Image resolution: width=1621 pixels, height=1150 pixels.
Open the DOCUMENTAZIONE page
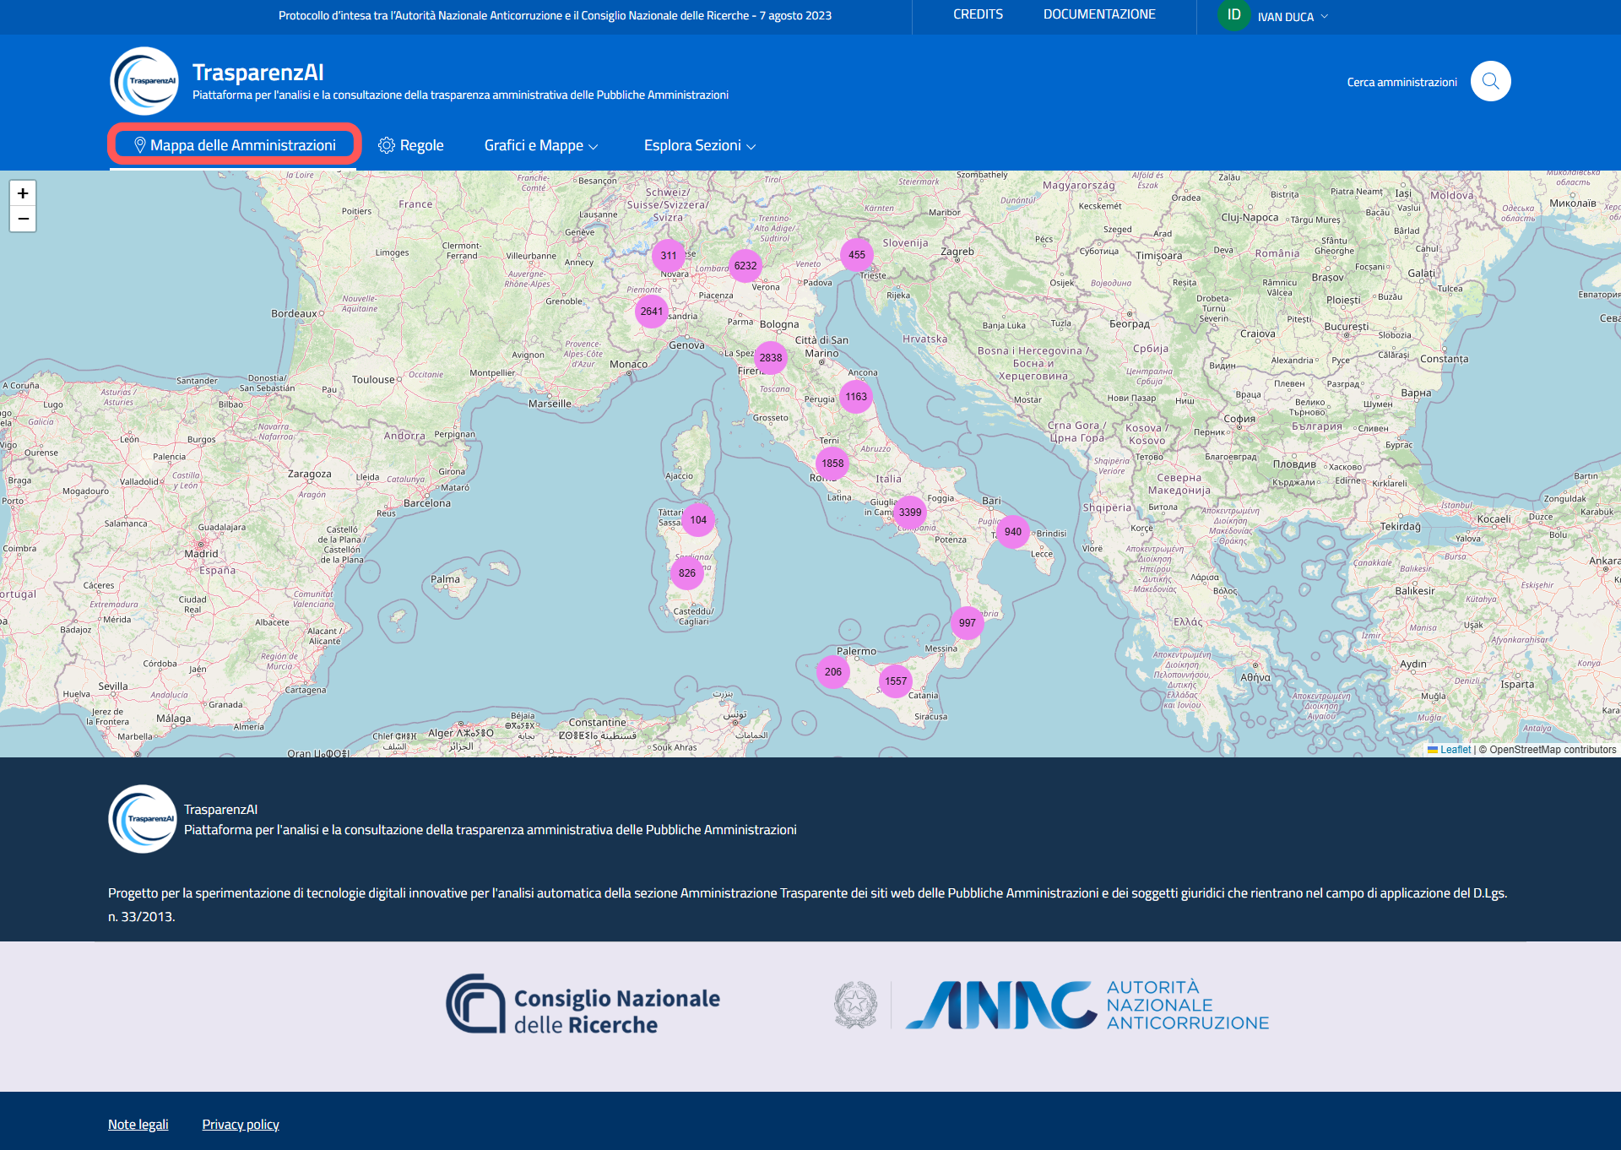coord(1099,14)
